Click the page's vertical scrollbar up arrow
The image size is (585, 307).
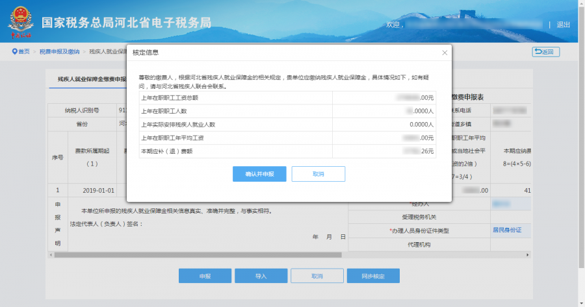pyautogui.click(x=581, y=3)
